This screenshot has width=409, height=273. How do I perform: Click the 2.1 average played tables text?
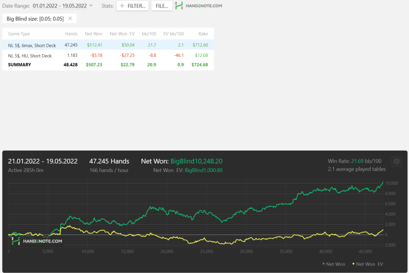(x=357, y=169)
